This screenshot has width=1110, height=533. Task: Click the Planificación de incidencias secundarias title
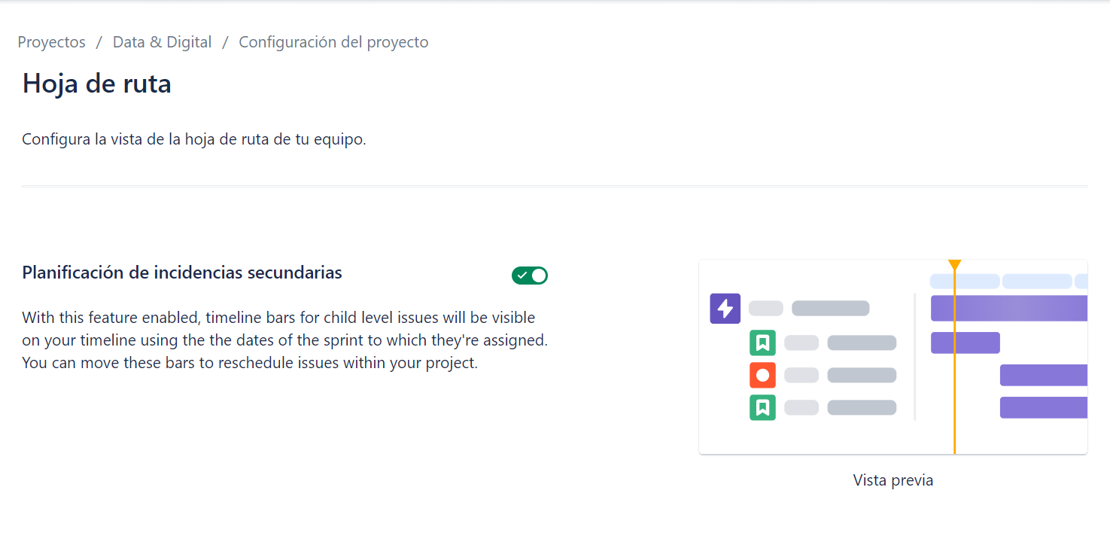click(x=182, y=273)
